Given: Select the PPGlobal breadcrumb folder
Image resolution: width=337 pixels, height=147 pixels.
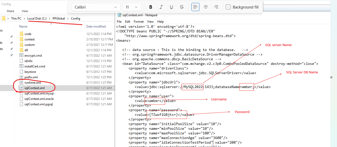Looking at the screenshot, I should click(59, 19).
